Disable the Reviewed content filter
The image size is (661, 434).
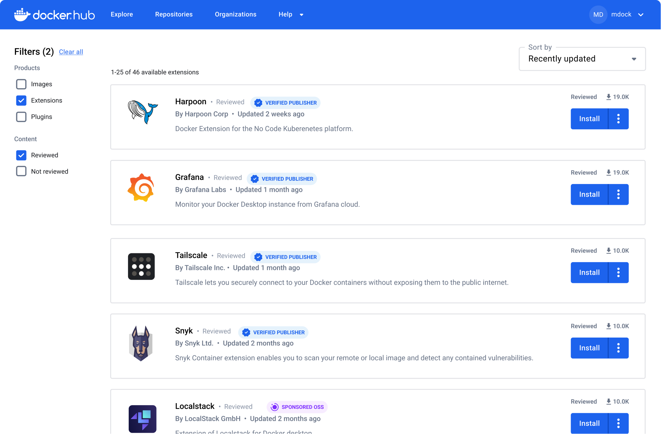point(22,155)
